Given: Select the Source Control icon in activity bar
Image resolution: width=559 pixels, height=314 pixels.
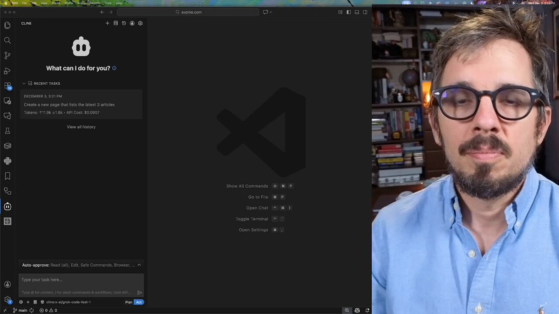Looking at the screenshot, I should point(7,55).
